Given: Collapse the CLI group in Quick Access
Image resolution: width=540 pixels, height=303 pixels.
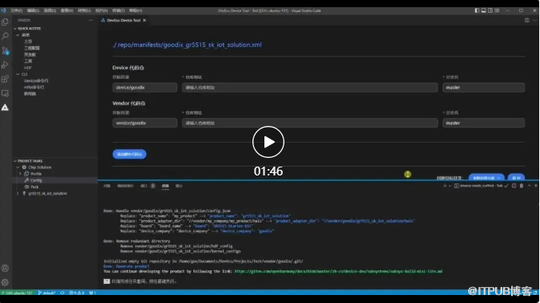Looking at the screenshot, I should [18, 74].
